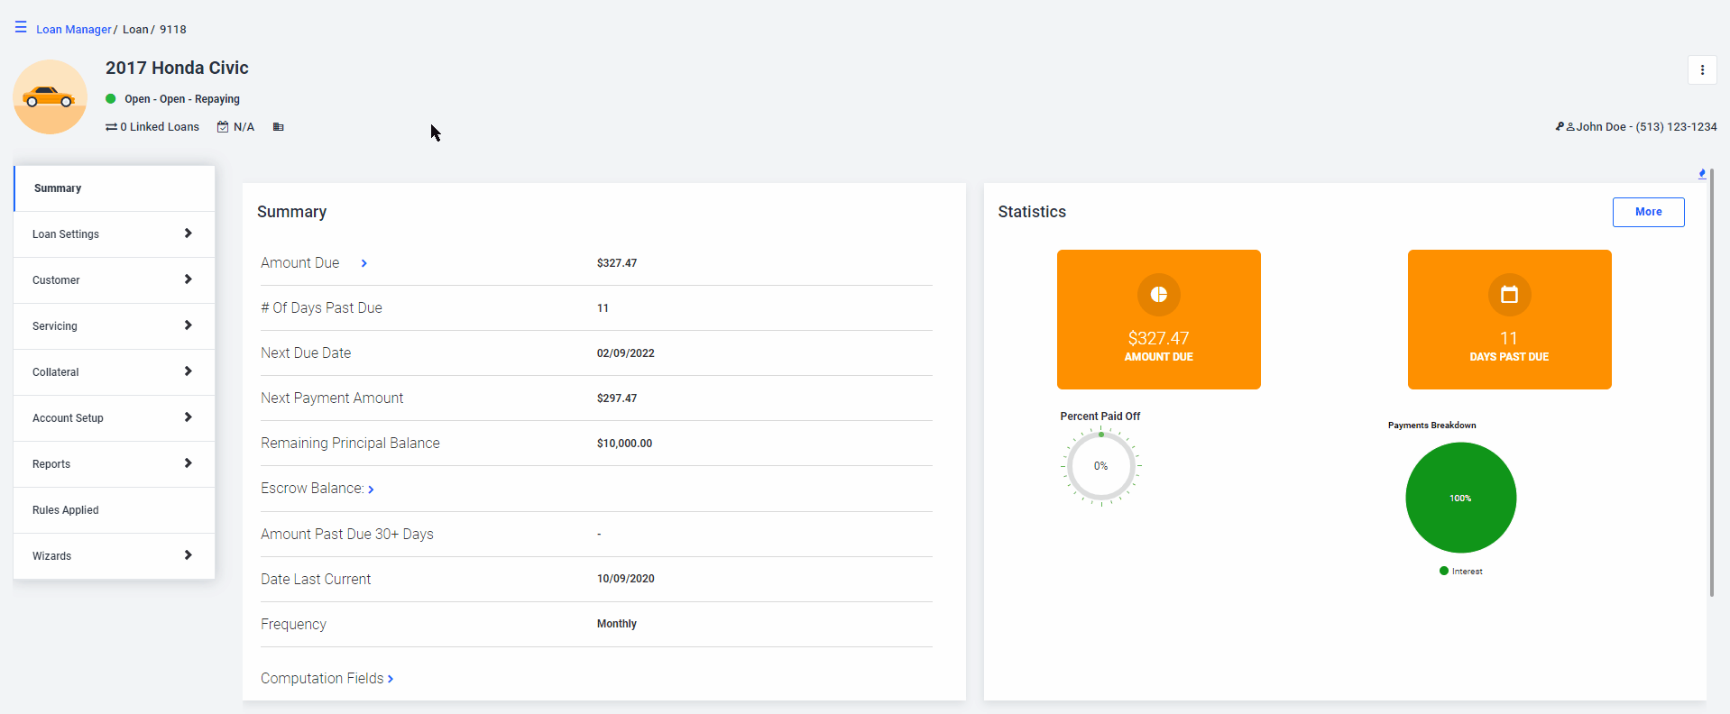The height and width of the screenshot is (714, 1730).
Task: Open the Rules Applied sidebar item
Action: click(x=115, y=510)
